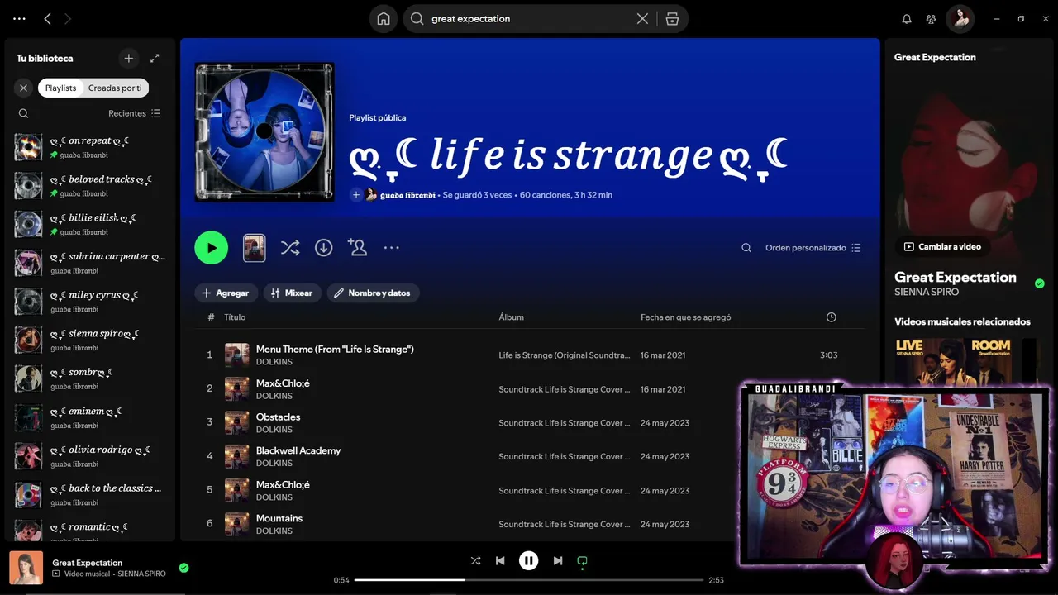The width and height of the screenshot is (1058, 595).
Task: Open the Orden personalizado sort menu
Action: click(x=813, y=248)
